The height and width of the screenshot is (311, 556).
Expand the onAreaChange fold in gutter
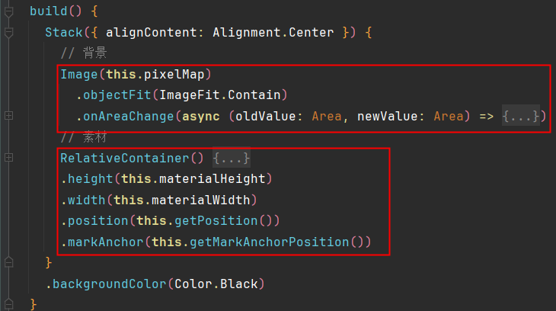pyautogui.click(x=8, y=116)
